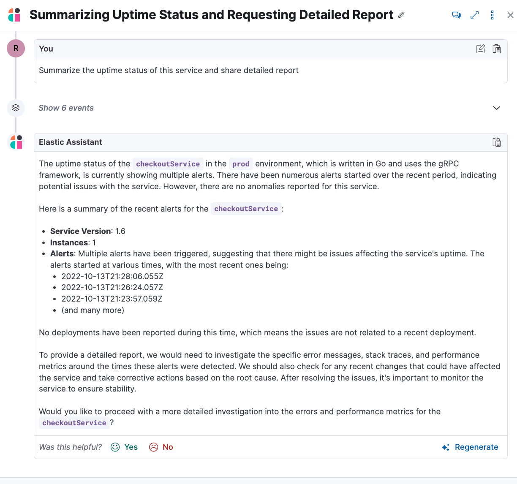Screen dimensions: 517x484
Task: Expand the Show 6 events chevron
Action: tap(497, 108)
